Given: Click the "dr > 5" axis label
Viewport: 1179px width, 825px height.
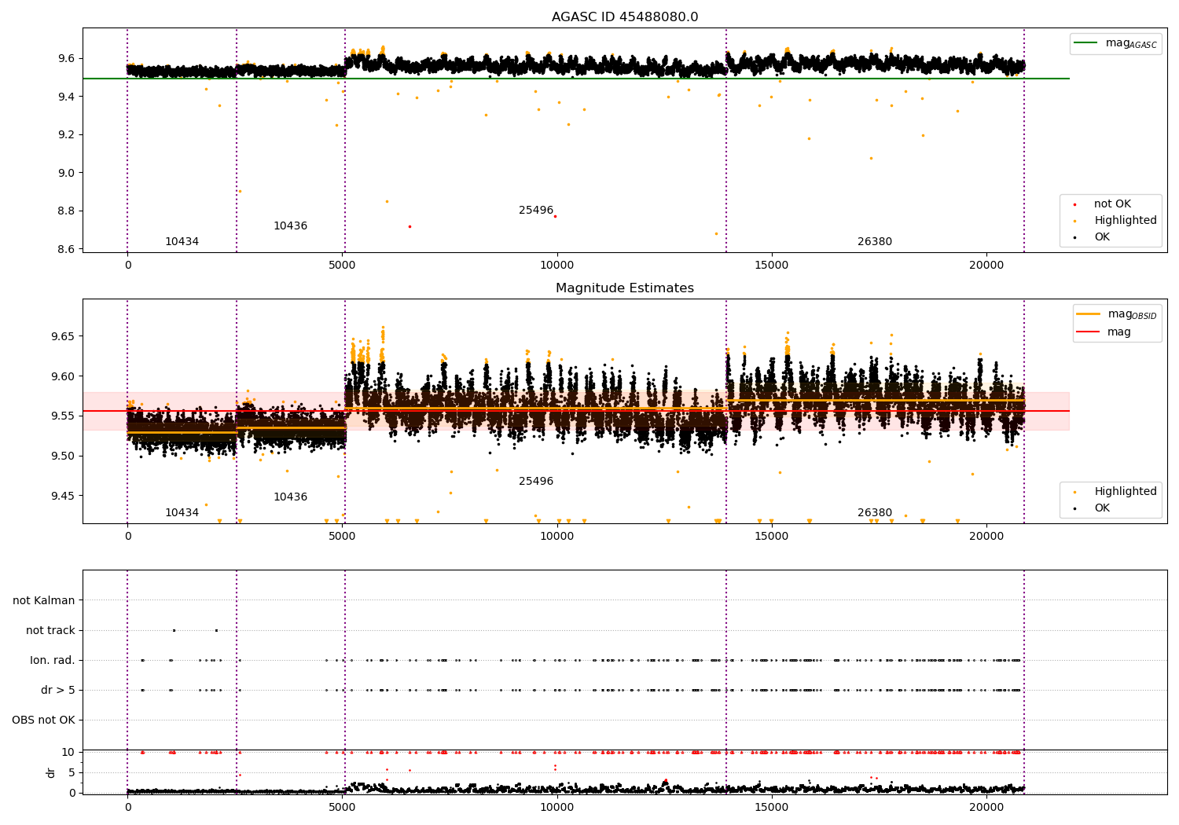Looking at the screenshot, I should tap(58, 691).
